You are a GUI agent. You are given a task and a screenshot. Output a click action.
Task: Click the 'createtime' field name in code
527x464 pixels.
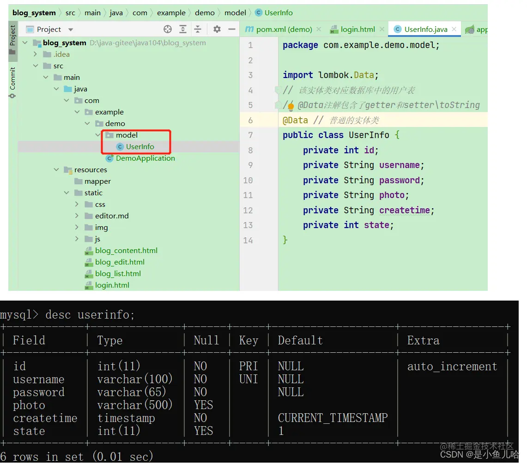tap(404, 211)
